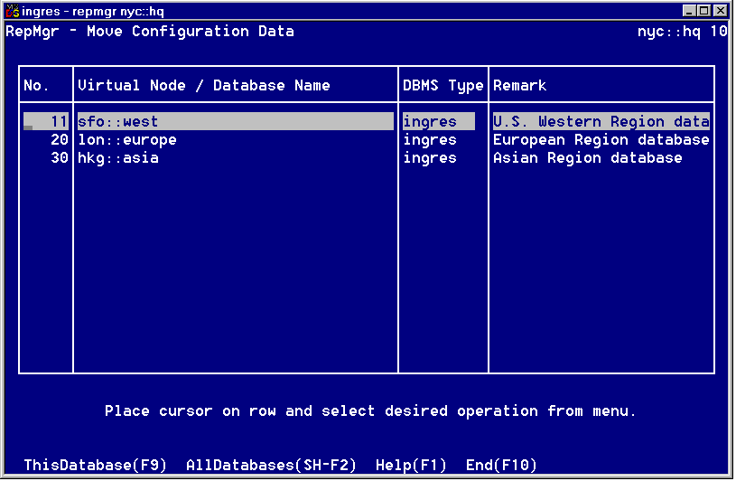The height and width of the screenshot is (481, 736).
Task: Maximize the ingres repmgr window
Action: 705,12
